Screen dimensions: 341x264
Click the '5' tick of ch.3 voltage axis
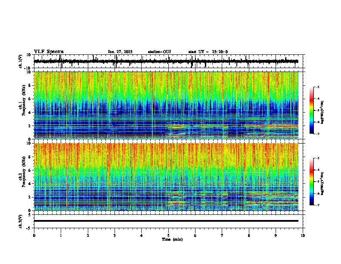(x=30, y=215)
